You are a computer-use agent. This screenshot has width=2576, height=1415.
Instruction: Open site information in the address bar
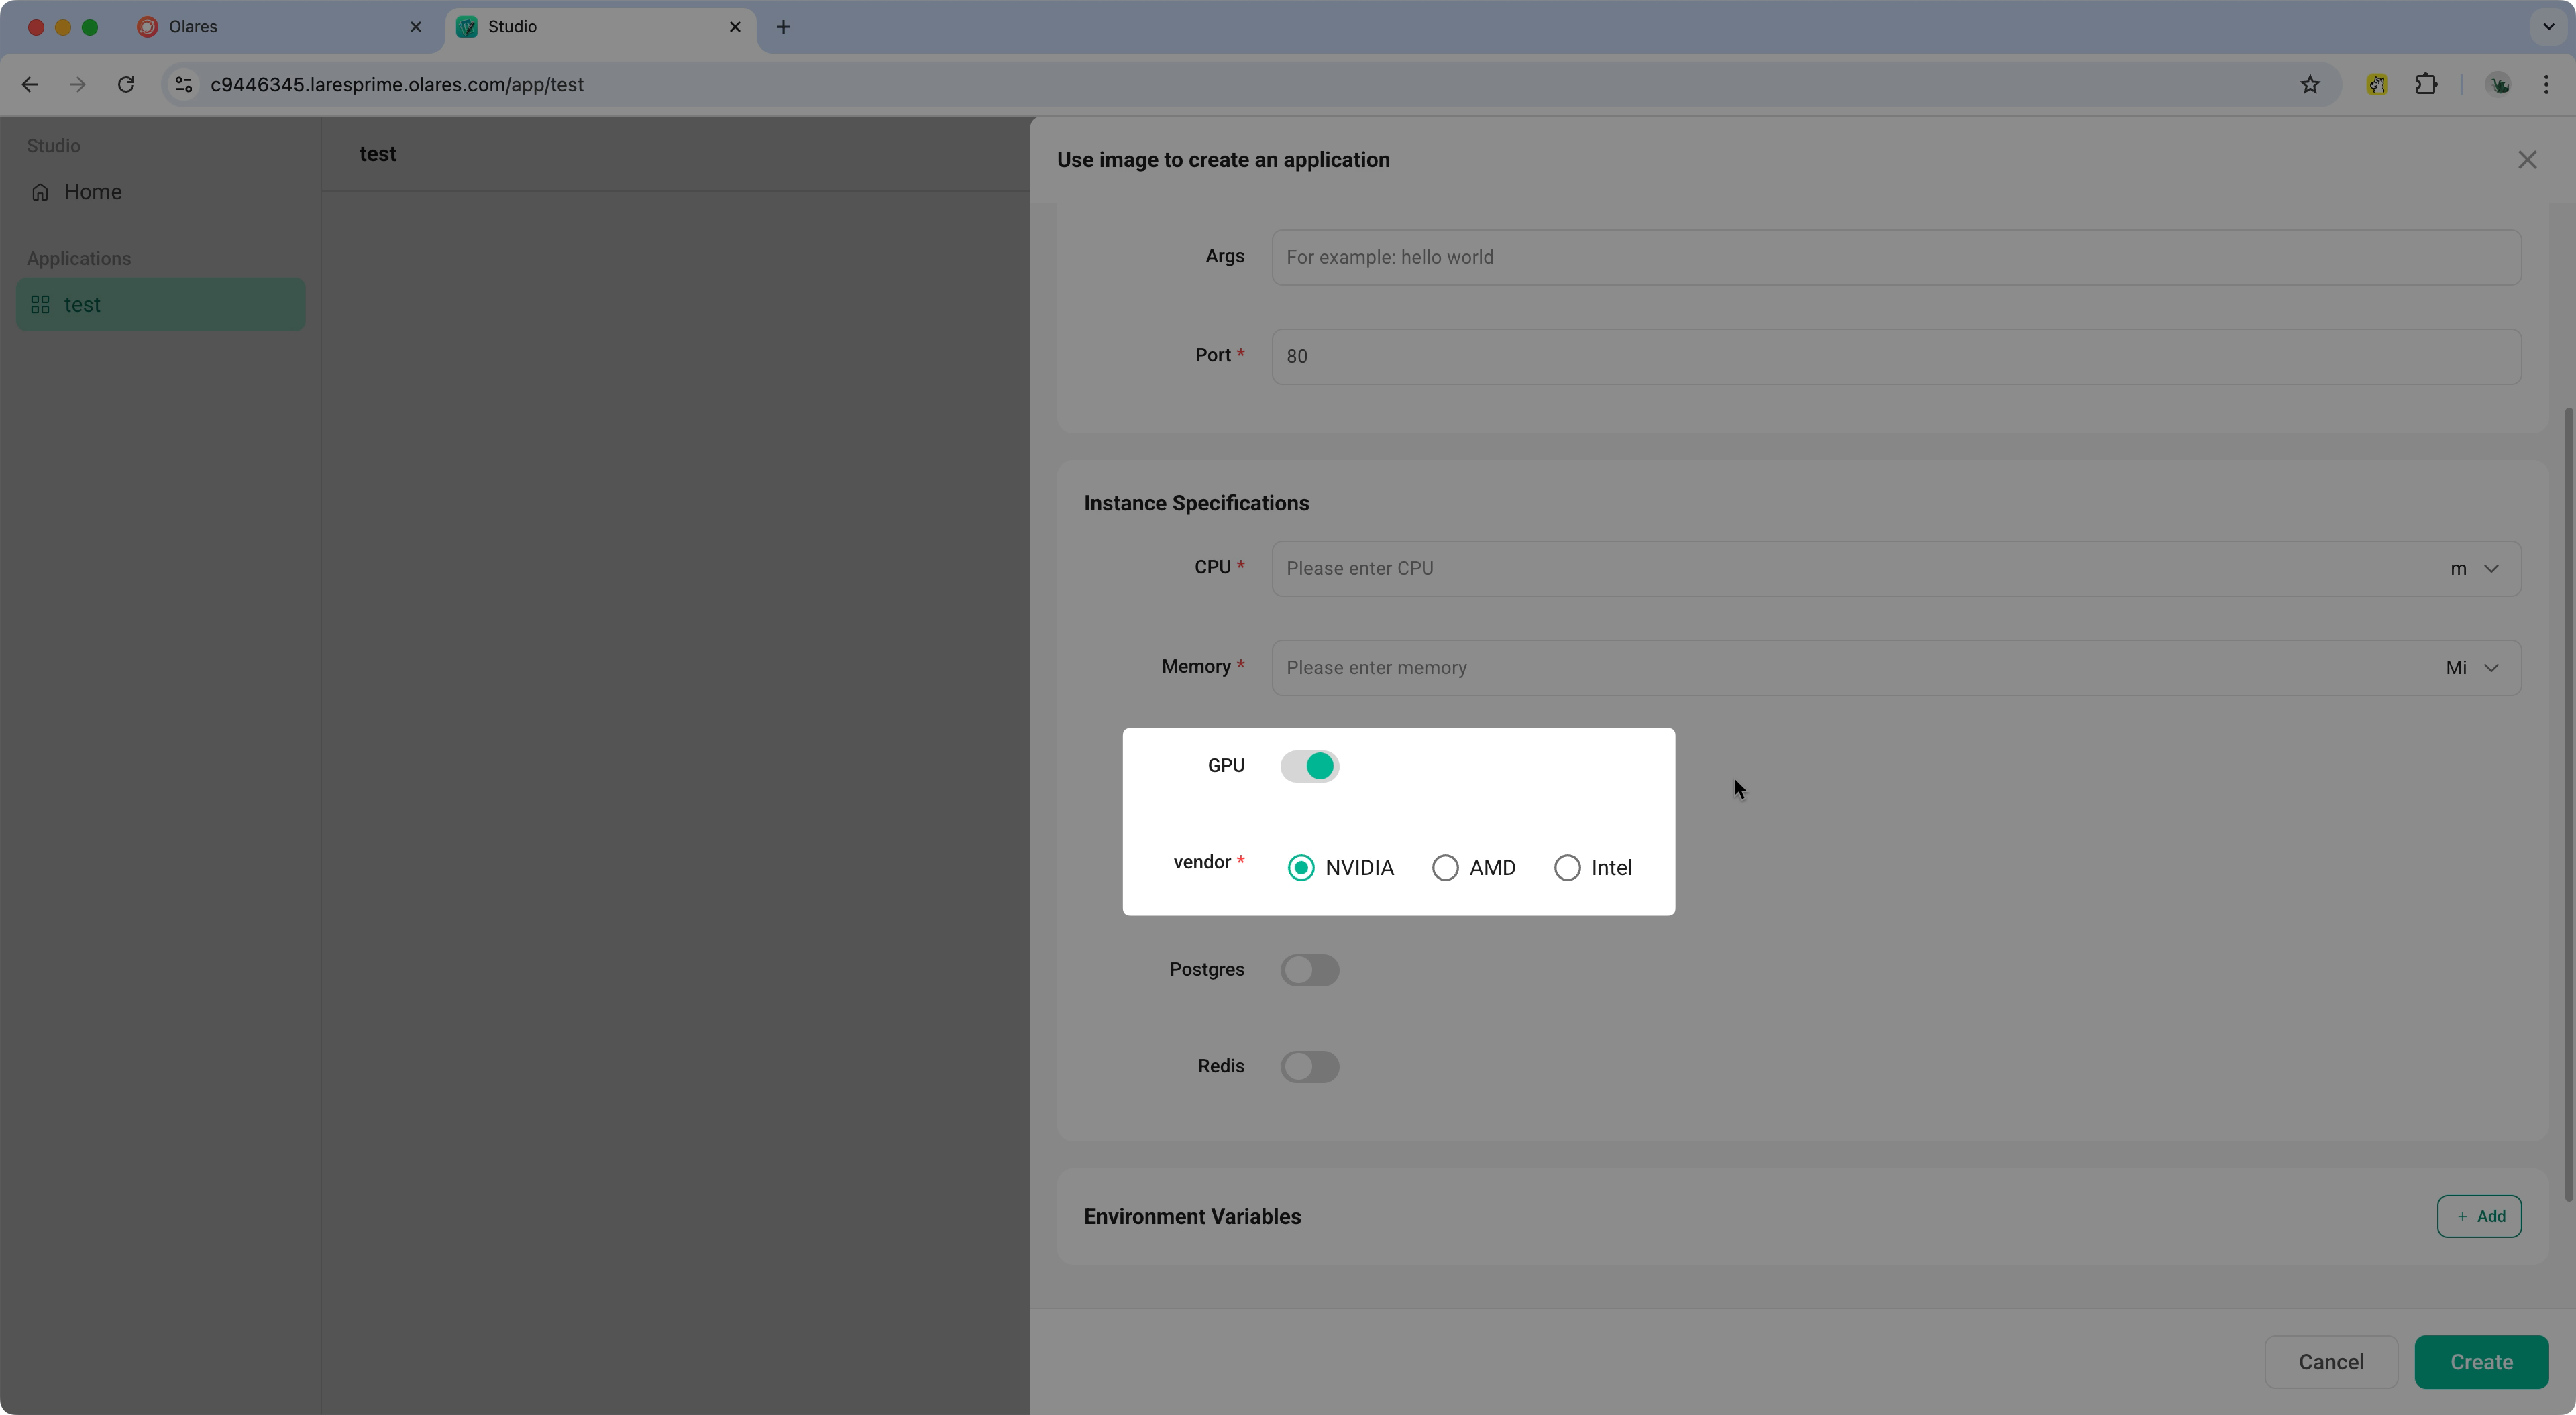tap(183, 84)
